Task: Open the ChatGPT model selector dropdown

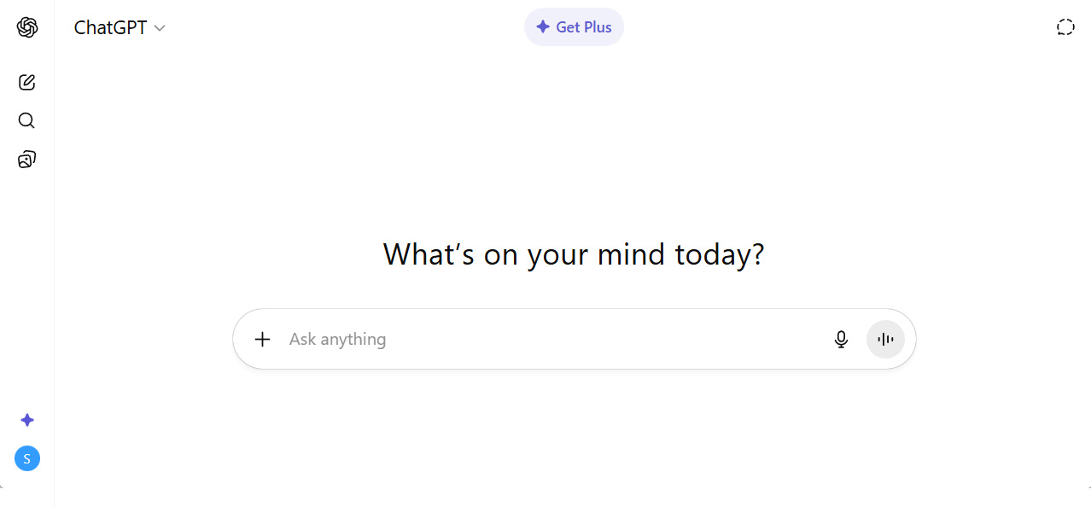Action: tap(120, 27)
